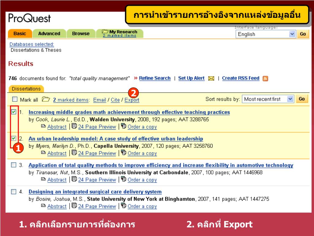Open title Increasing middle grades math achievement
The width and height of the screenshot is (314, 236).
click(129, 112)
